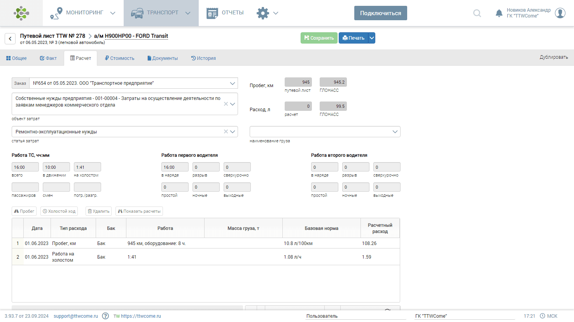Click the TTWCome logo icon
The width and height of the screenshot is (574, 322).
(21, 13)
